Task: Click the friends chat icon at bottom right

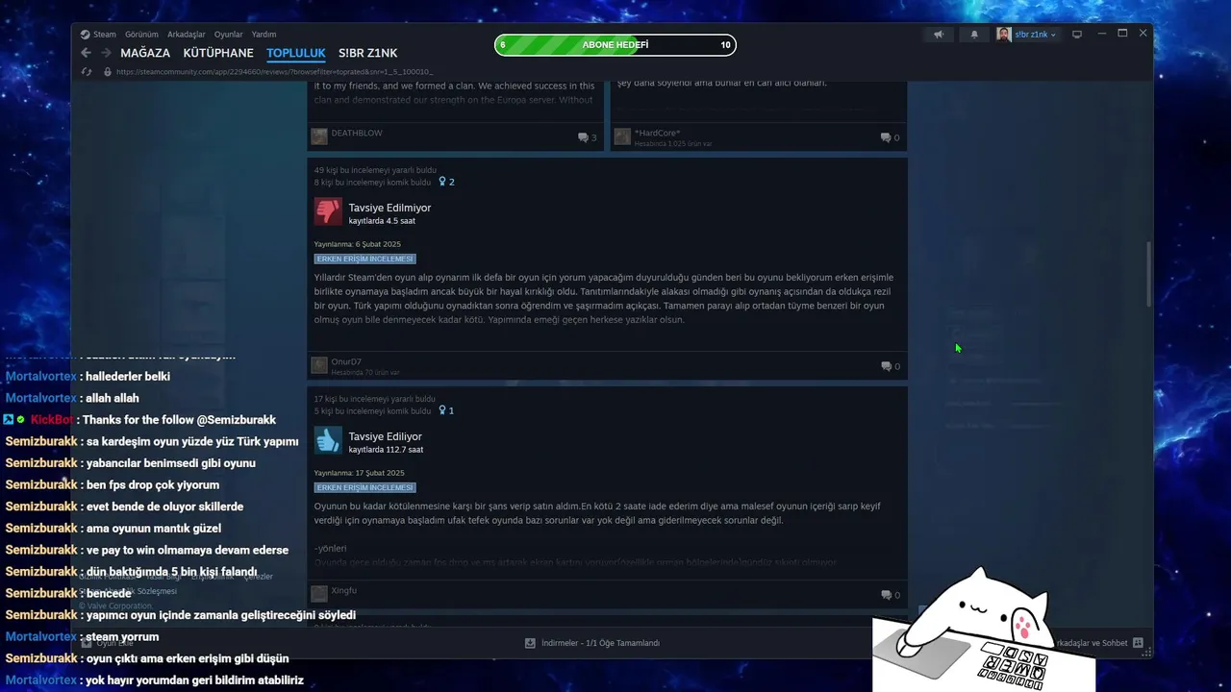Action: (x=1138, y=643)
